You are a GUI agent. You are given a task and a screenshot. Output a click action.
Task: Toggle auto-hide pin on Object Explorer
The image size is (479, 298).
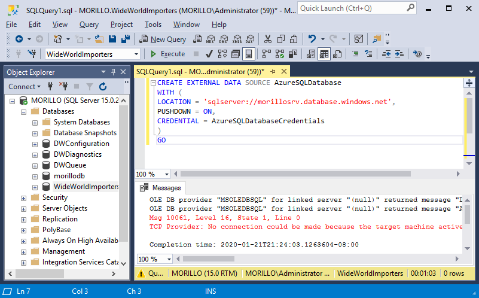114,72
